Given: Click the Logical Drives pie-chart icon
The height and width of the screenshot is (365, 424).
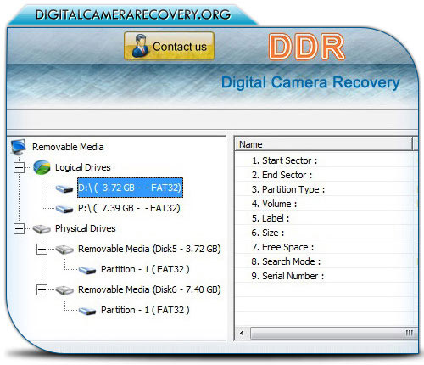Looking at the screenshot, I should [x=42, y=167].
